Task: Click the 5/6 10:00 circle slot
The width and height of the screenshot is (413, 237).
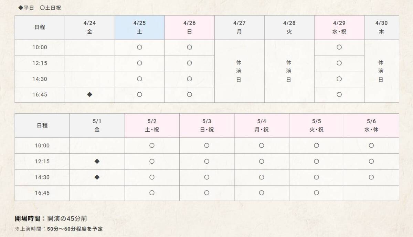Action: coord(371,145)
